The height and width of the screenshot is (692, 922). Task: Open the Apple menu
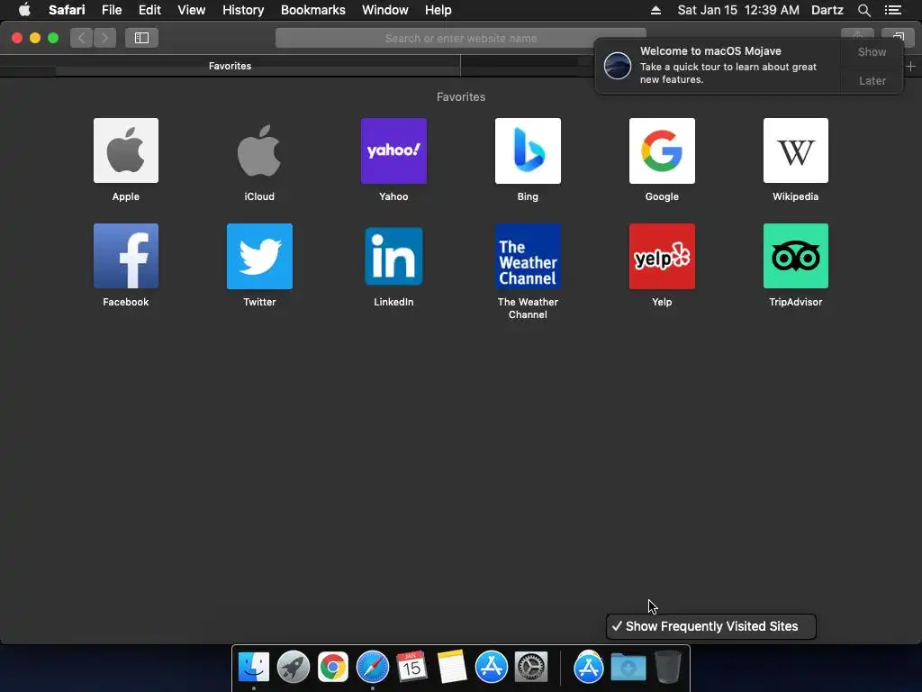coord(24,10)
